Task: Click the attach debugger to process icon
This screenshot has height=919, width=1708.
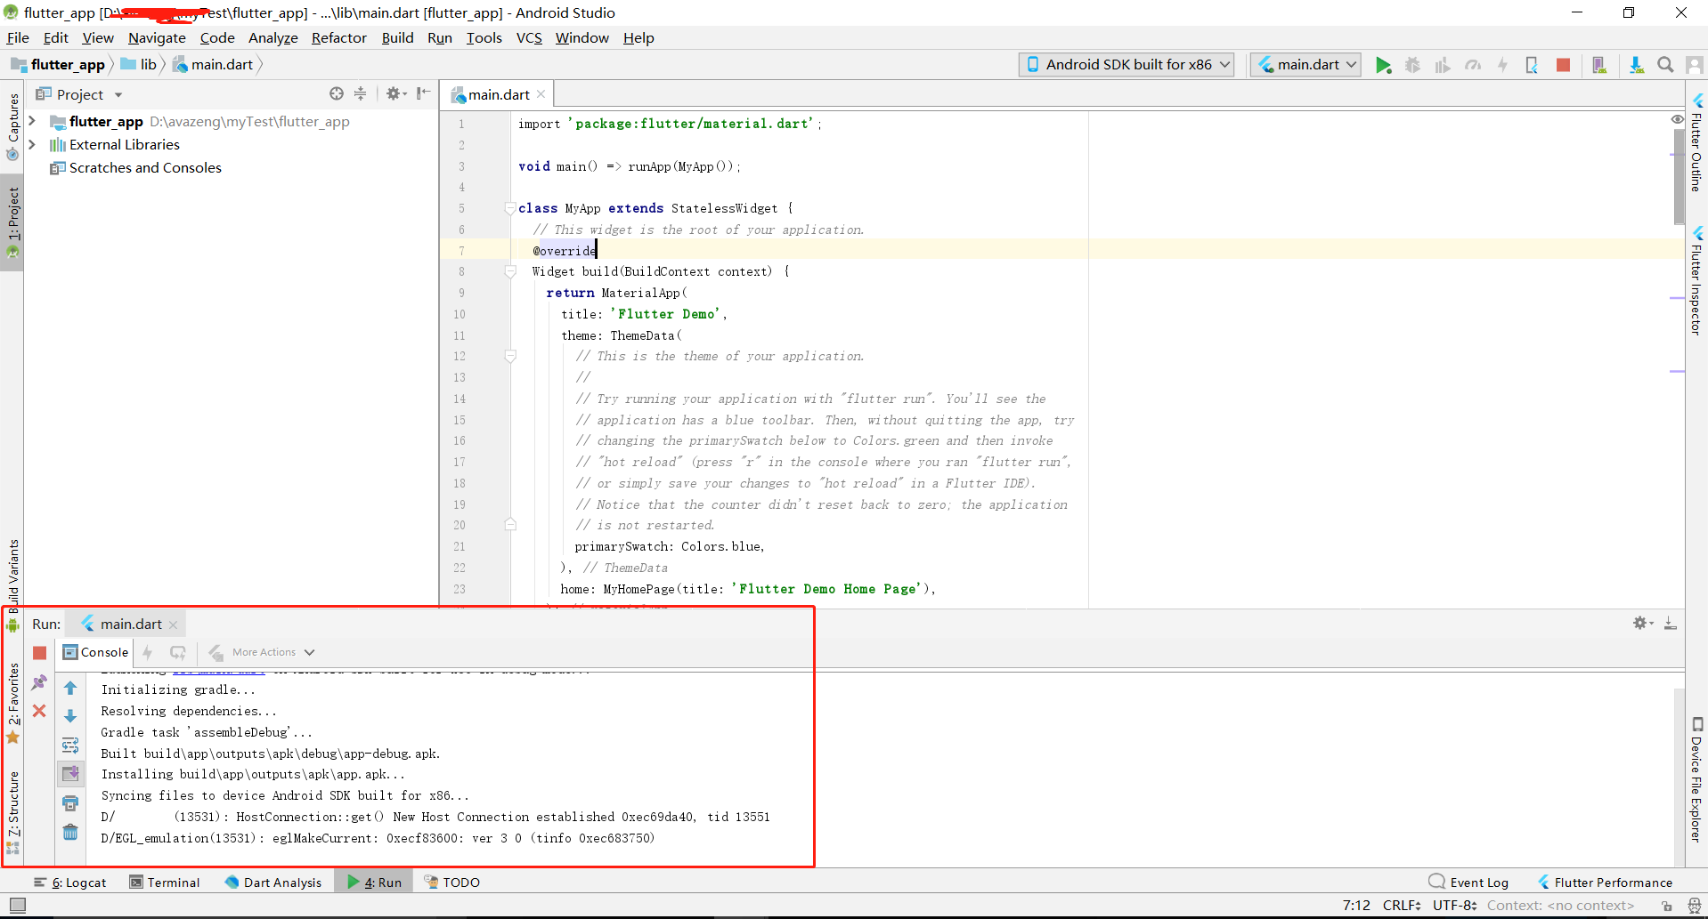Action: (1532, 65)
